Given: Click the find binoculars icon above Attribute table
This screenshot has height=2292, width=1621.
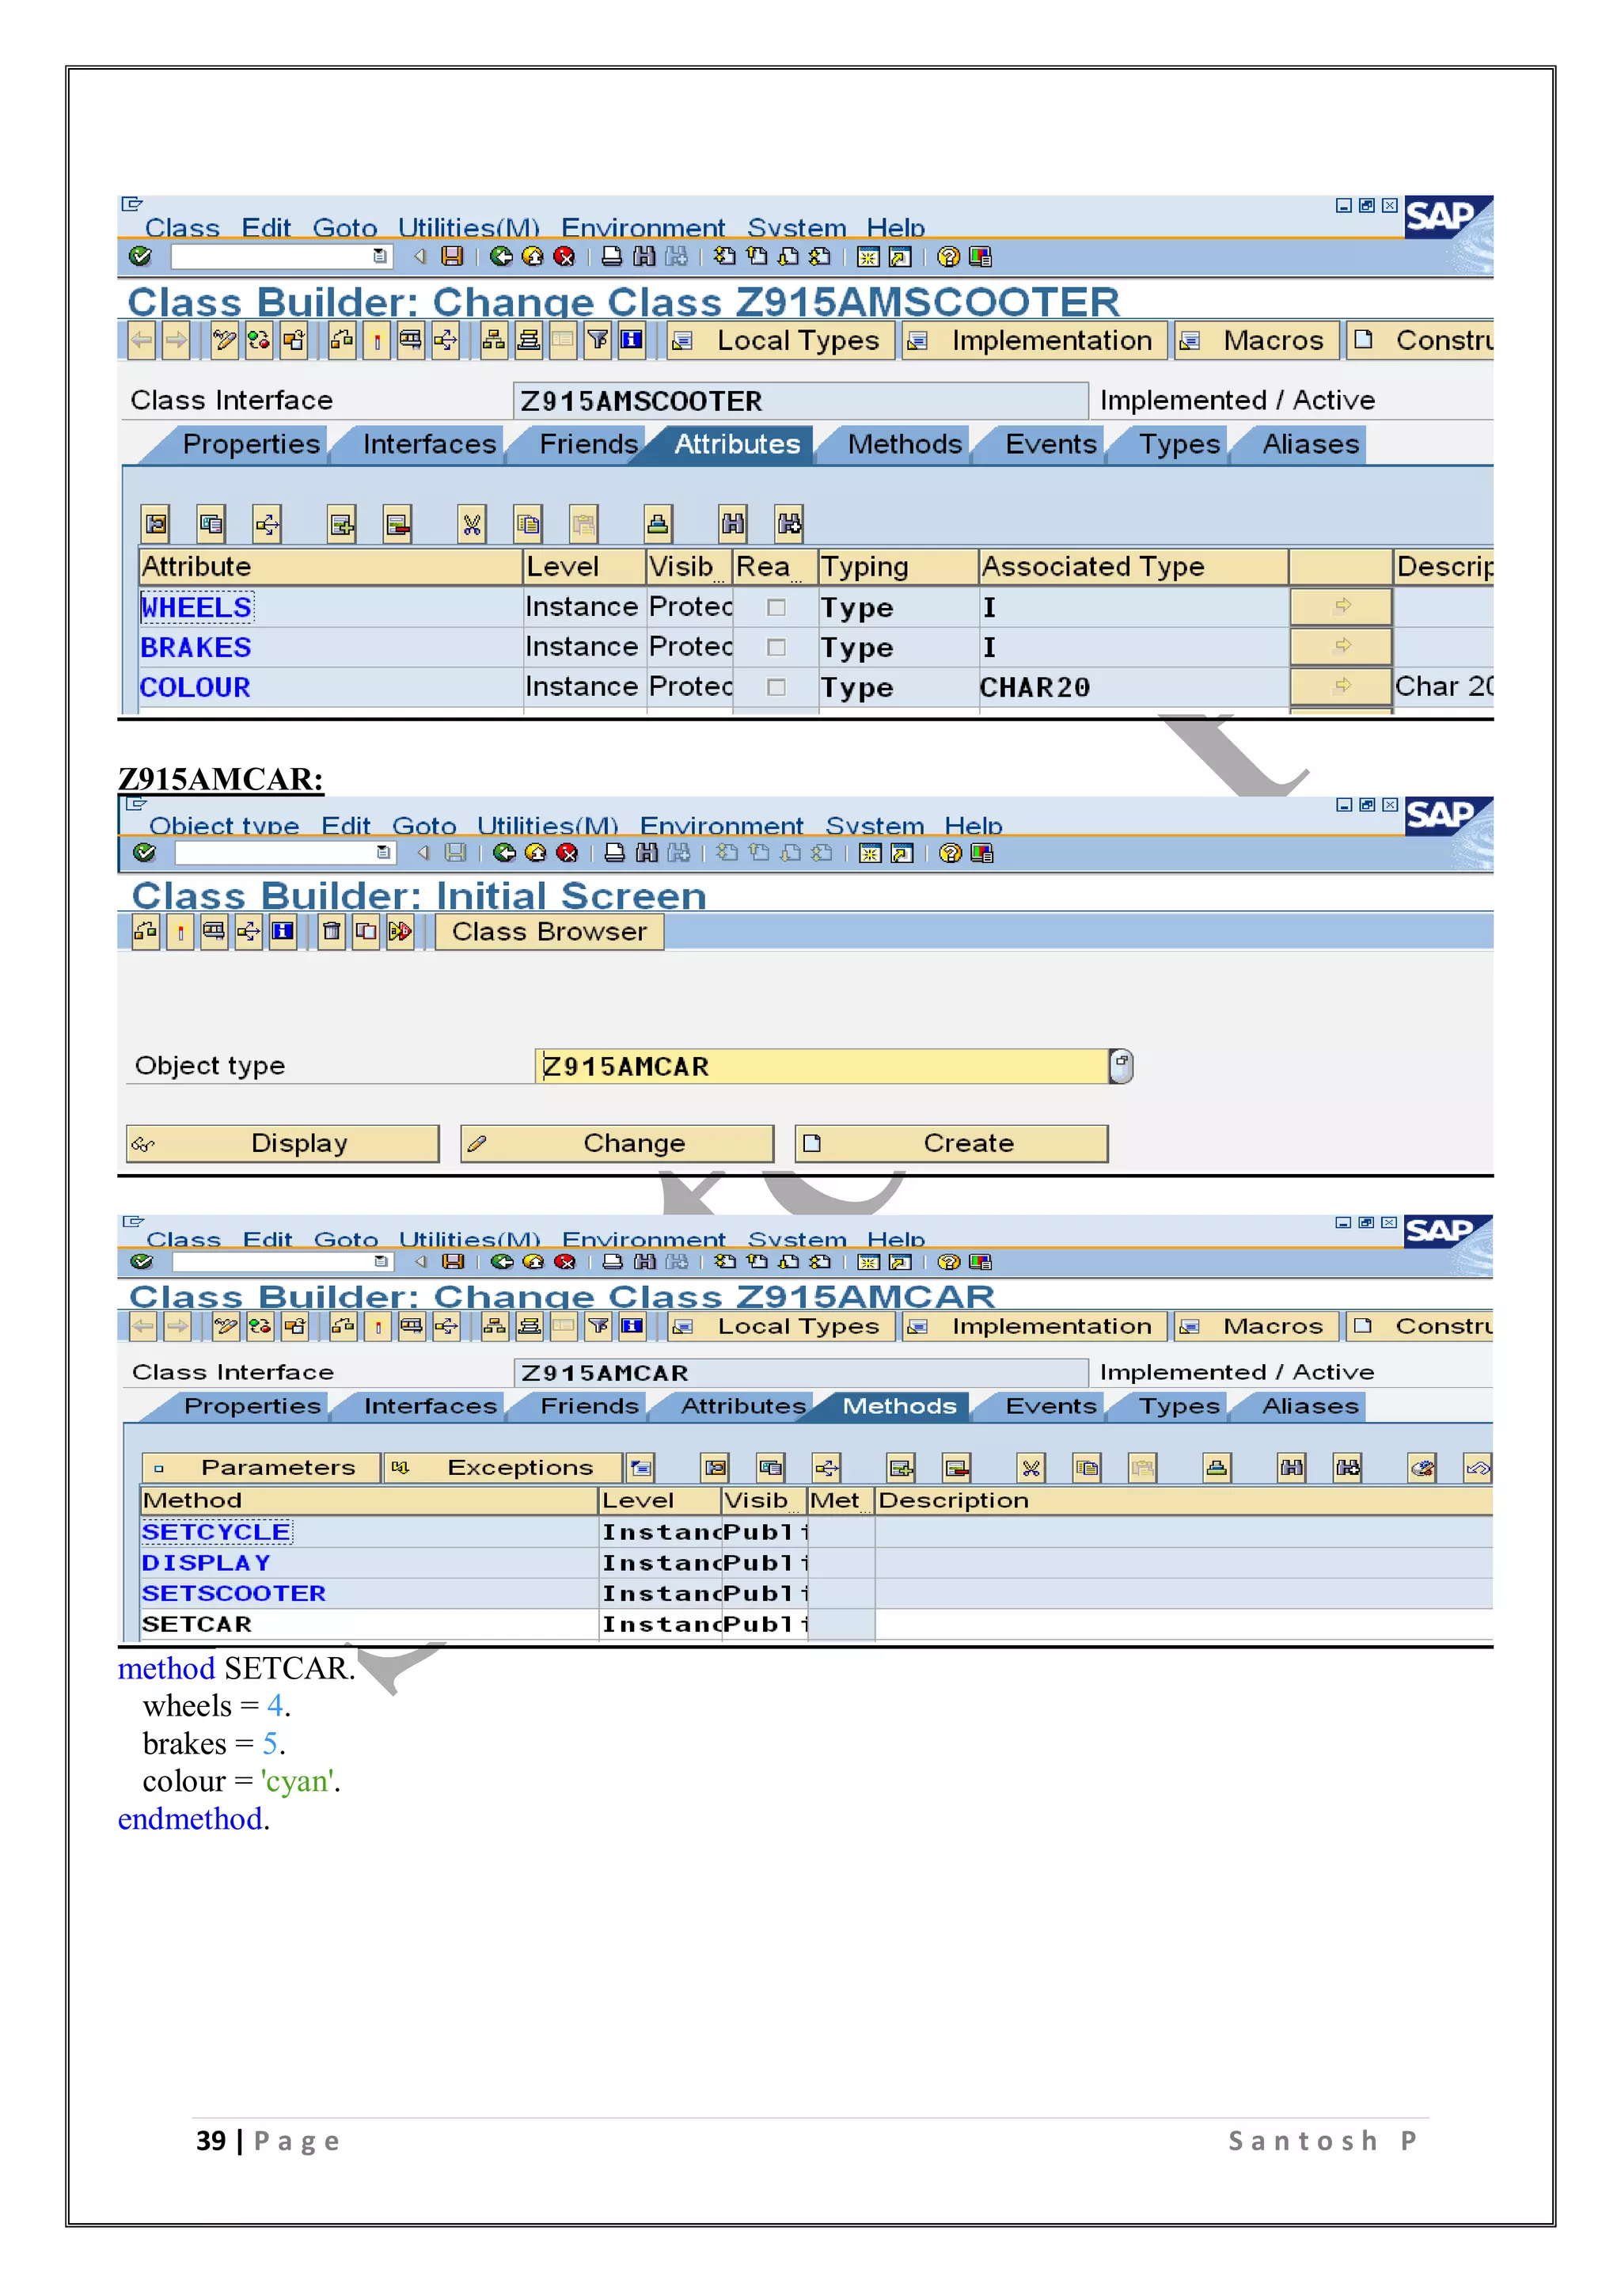Looking at the screenshot, I should point(733,524).
